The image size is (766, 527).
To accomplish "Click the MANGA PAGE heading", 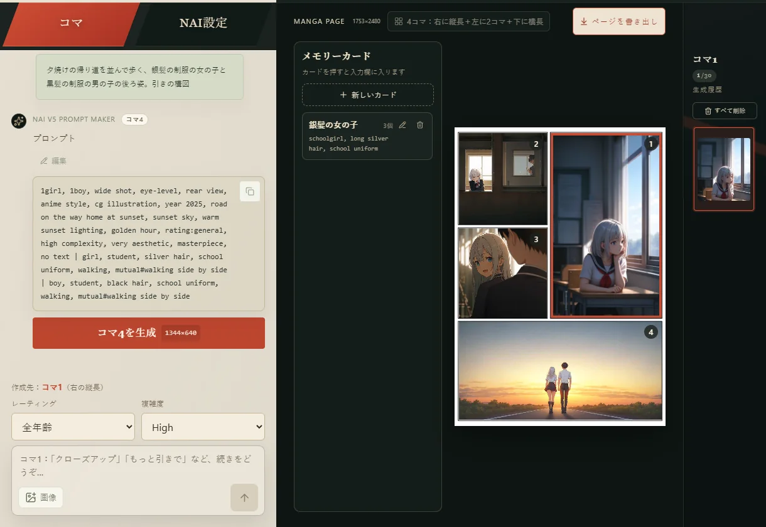I will (x=319, y=21).
